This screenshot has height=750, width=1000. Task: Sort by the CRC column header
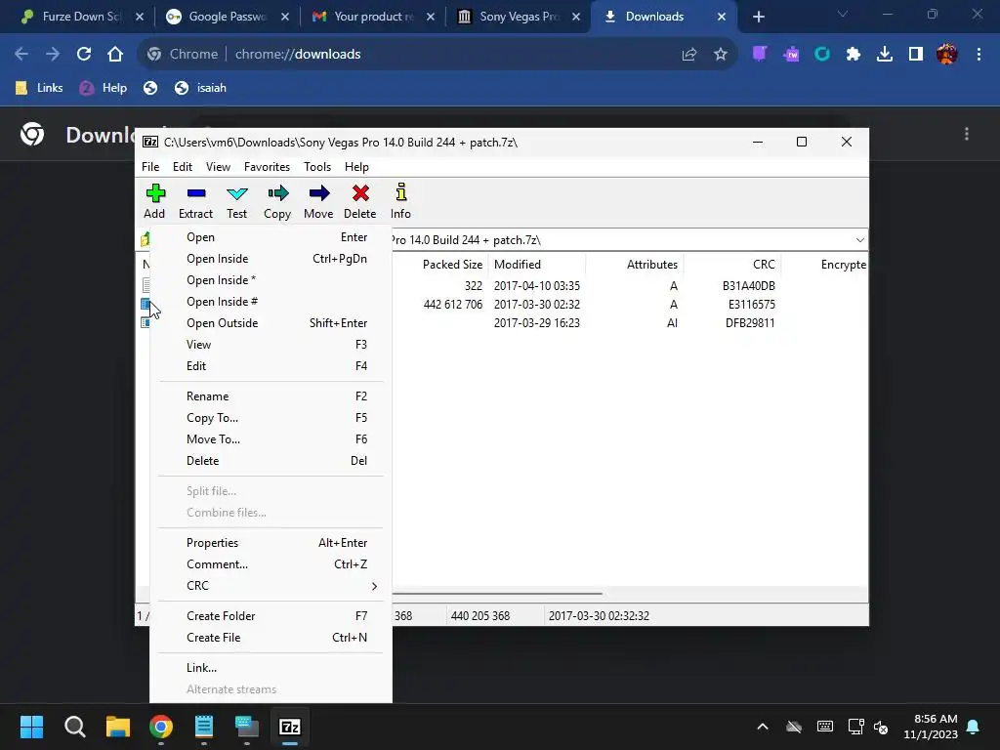[x=731, y=265]
